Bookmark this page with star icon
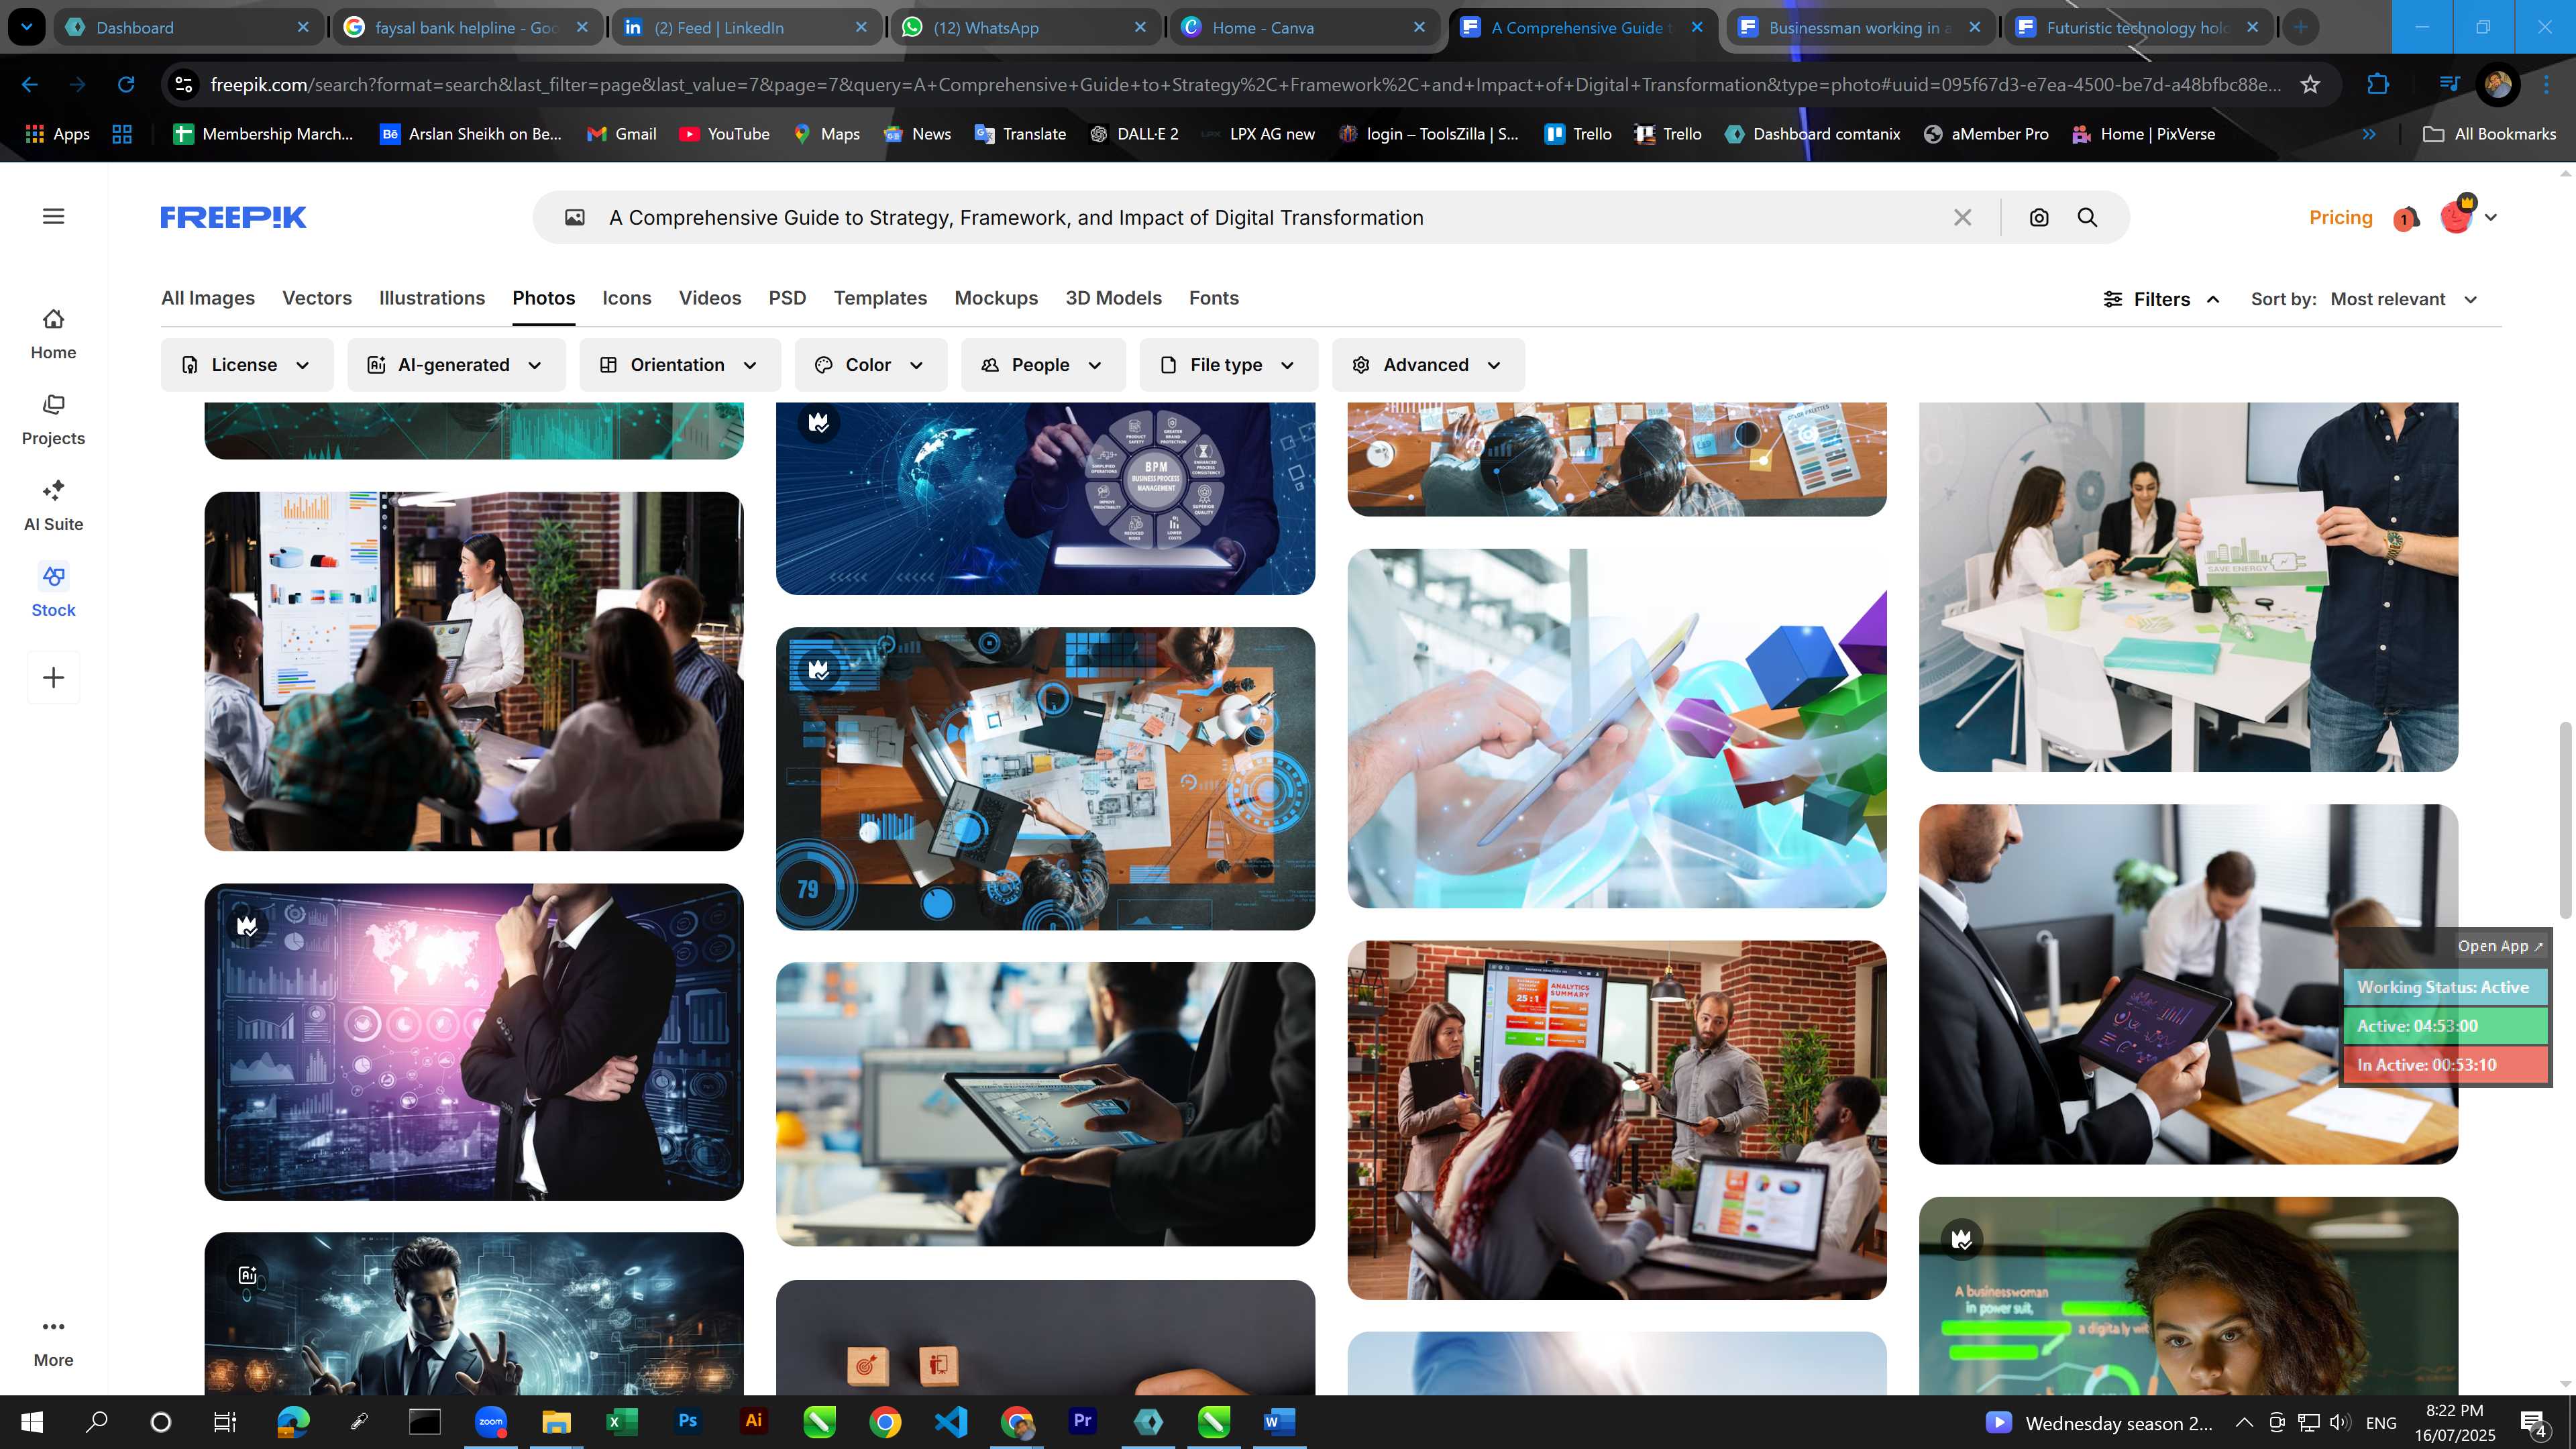The image size is (2576, 1449). tap(2310, 85)
